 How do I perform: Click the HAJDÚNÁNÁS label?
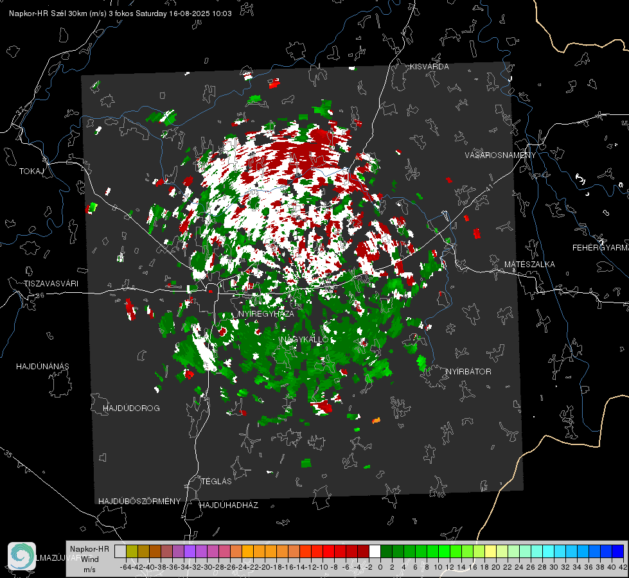point(42,366)
